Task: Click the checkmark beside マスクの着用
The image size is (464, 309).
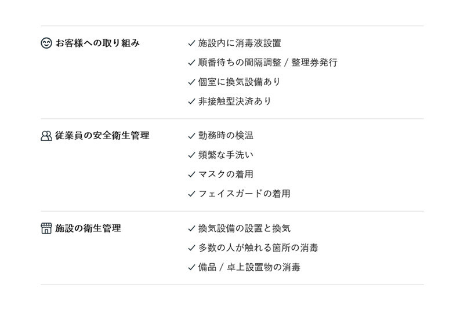Action: (192, 175)
